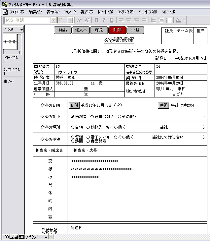Image resolution: width=210 pixels, height=241 pixels.
Task: Select the 書面発送 radio button
Action: (x=88, y=141)
